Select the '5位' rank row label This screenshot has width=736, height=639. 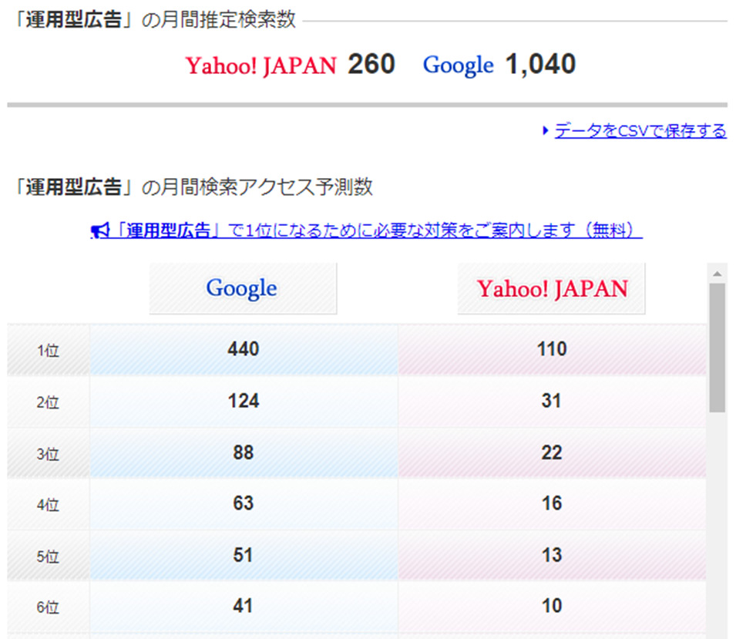pos(48,557)
